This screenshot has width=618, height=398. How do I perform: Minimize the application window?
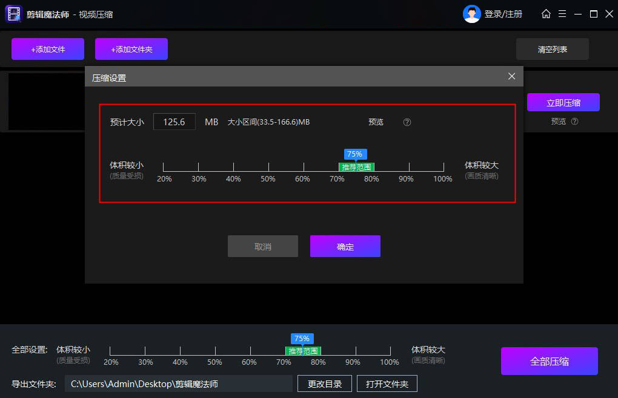578,14
